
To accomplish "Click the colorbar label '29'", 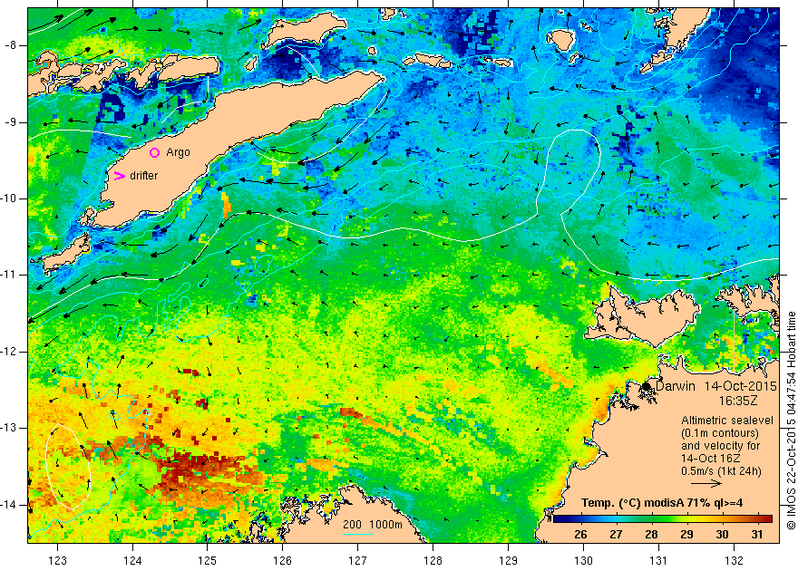I will 686,535.
